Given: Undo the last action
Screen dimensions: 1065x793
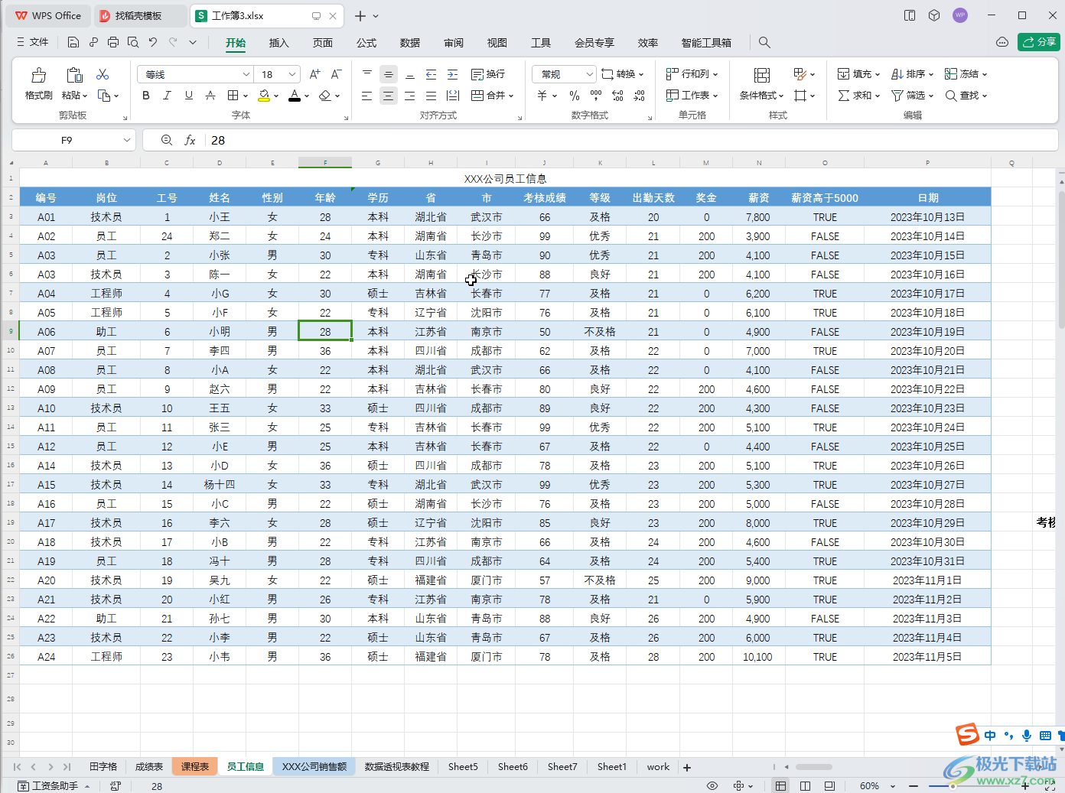Looking at the screenshot, I should tap(153, 42).
